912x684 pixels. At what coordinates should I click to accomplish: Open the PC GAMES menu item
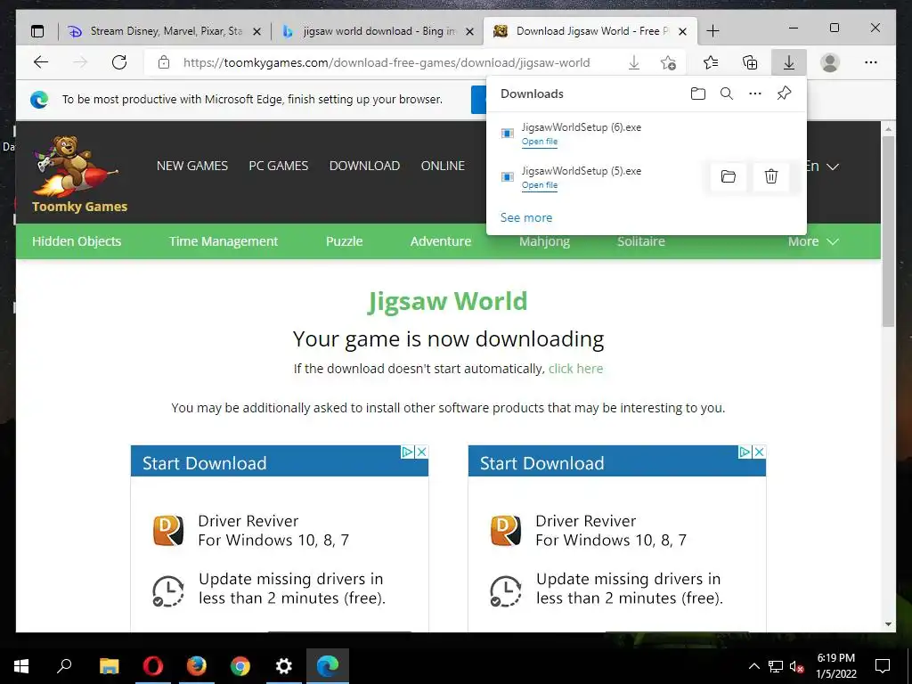(x=279, y=166)
